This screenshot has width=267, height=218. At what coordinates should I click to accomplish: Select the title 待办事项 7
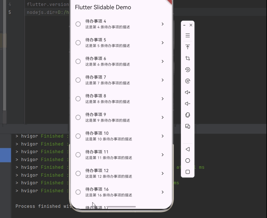click(x=96, y=77)
